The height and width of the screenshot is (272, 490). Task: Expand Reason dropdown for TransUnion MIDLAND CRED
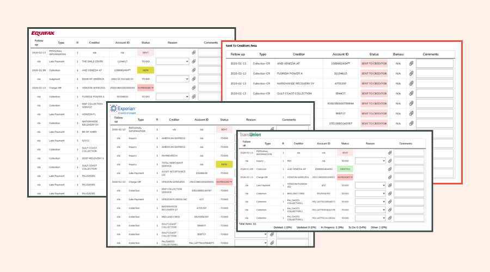click(x=370, y=193)
